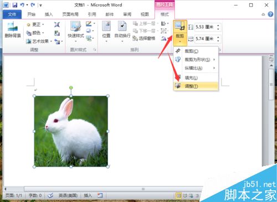Viewport: 277px width, 202px height.
Task: Open the 位置 position dropdown
Action: coord(106,32)
